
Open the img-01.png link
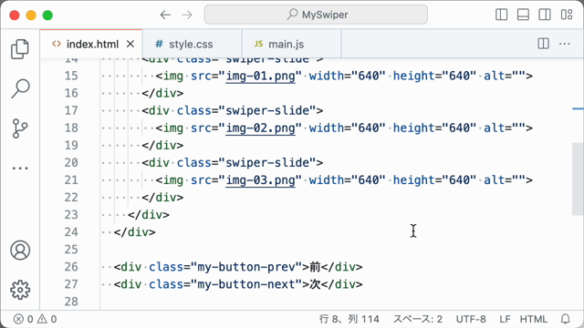tap(260, 76)
